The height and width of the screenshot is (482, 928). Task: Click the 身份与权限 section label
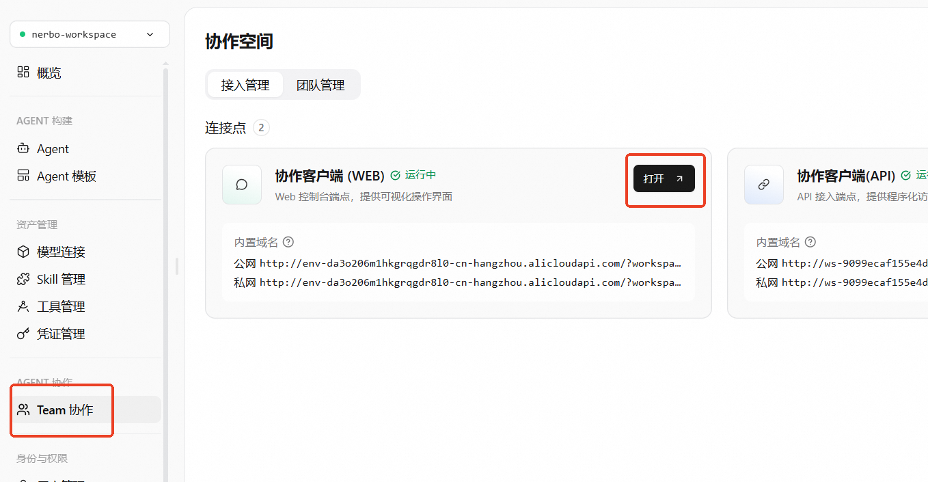[42, 458]
